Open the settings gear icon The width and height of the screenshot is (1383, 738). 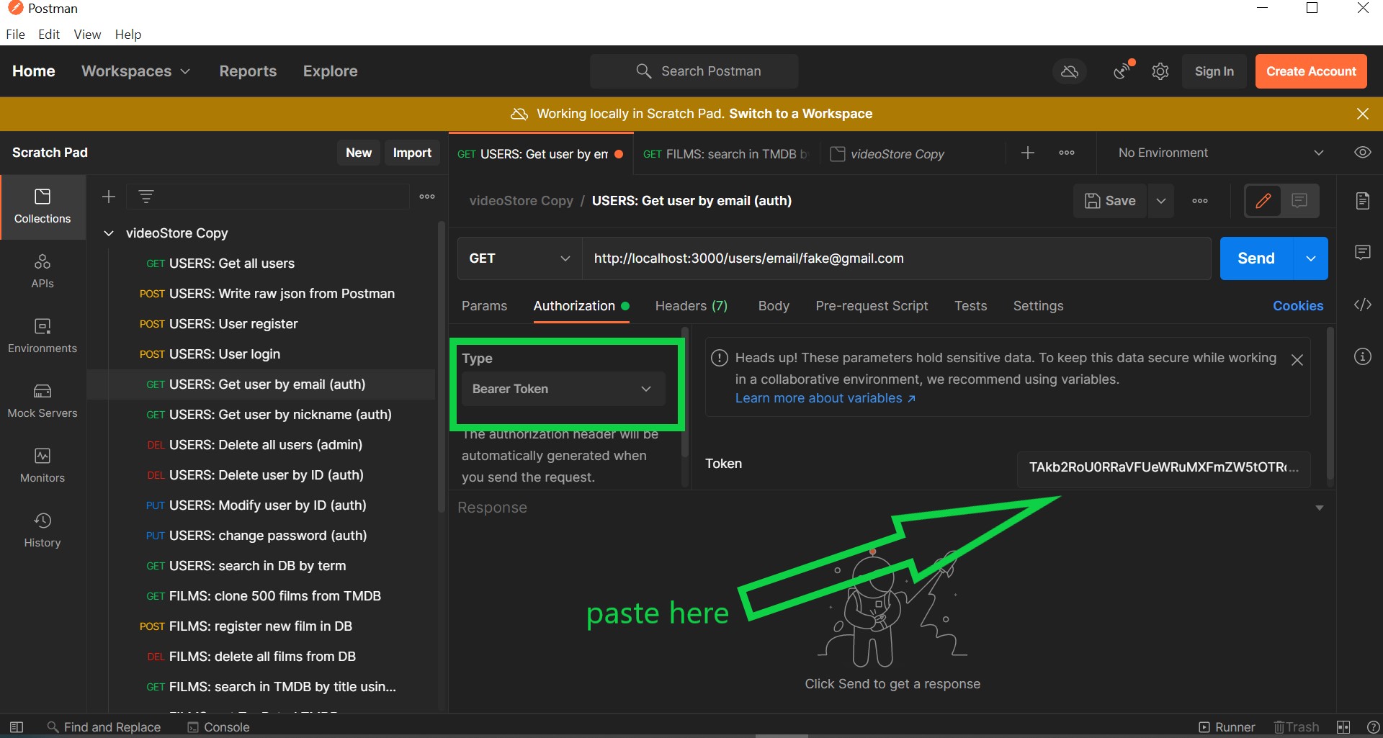click(x=1160, y=71)
